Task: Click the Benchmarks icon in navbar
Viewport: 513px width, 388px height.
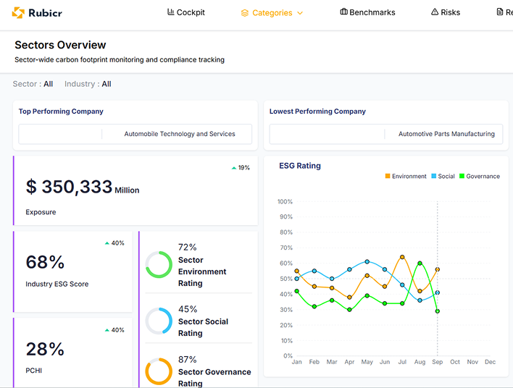Action: pos(343,12)
